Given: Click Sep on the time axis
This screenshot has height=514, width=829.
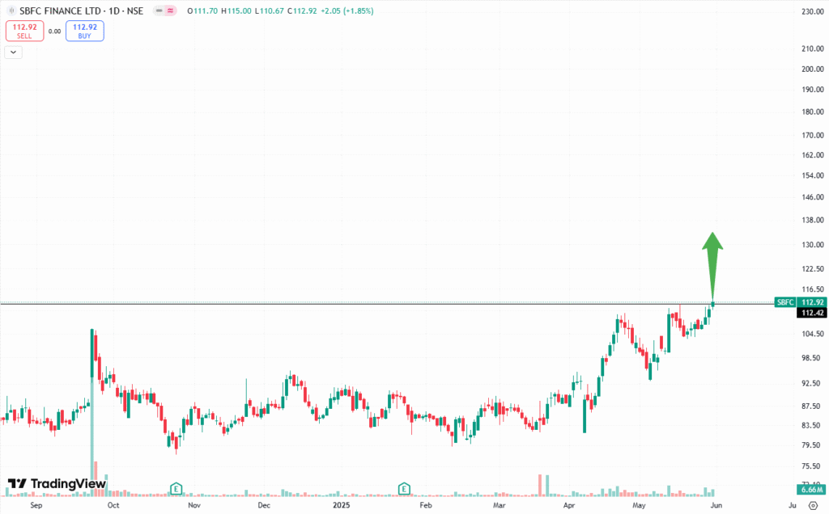Looking at the screenshot, I should [36, 506].
